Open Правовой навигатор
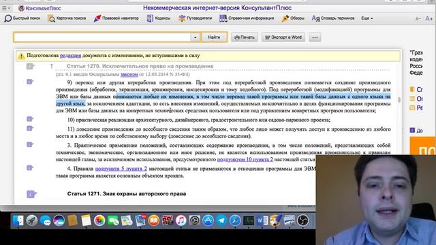The width and height of the screenshot is (436, 245). [116, 18]
